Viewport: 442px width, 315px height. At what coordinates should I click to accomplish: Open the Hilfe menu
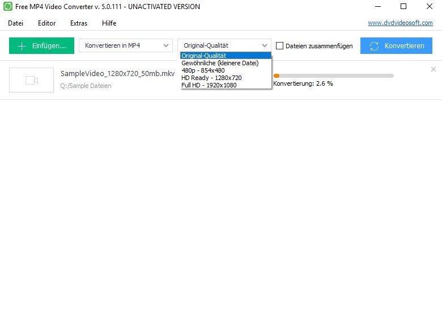point(109,23)
